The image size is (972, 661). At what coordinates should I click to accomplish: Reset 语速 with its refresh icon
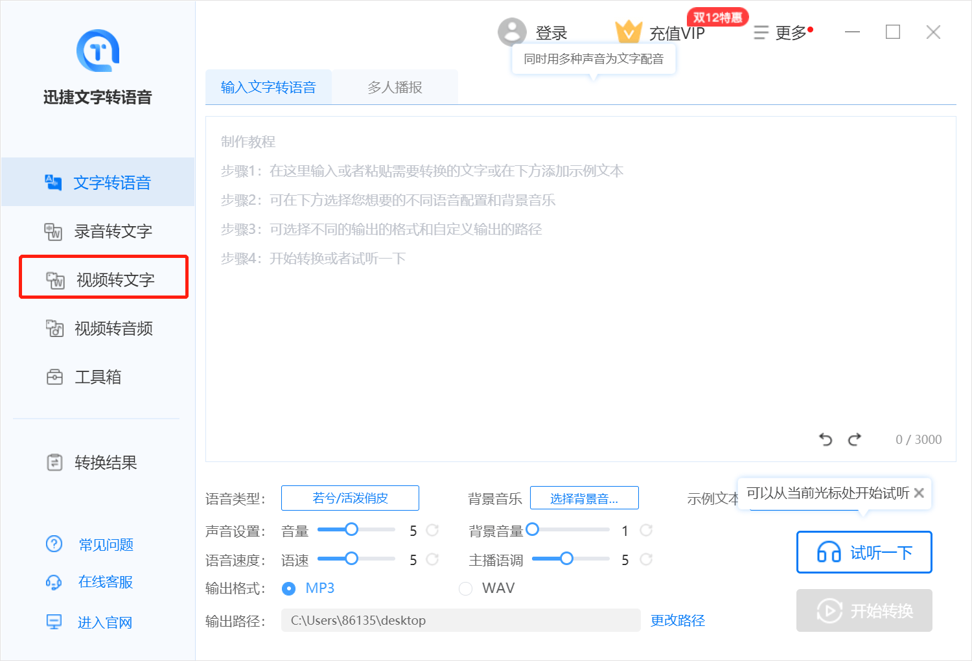tap(432, 559)
